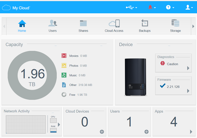Click the CPU usage indicator
Image resolution: width=197 pixels, height=138 pixels.
coord(53,121)
